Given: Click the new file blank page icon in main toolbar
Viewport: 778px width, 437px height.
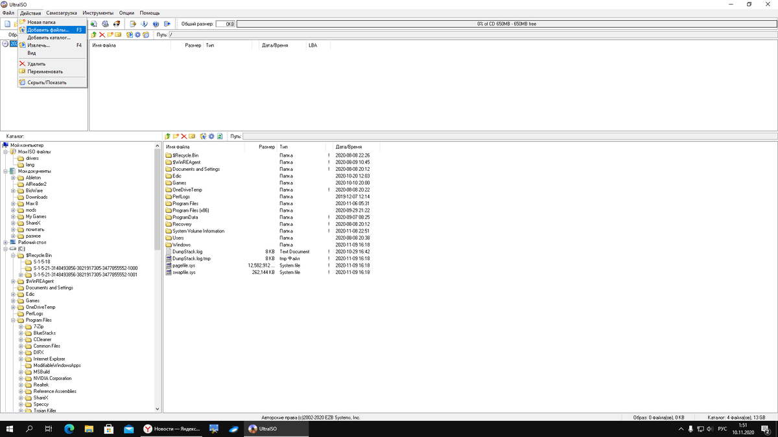Looking at the screenshot, I should click(7, 24).
